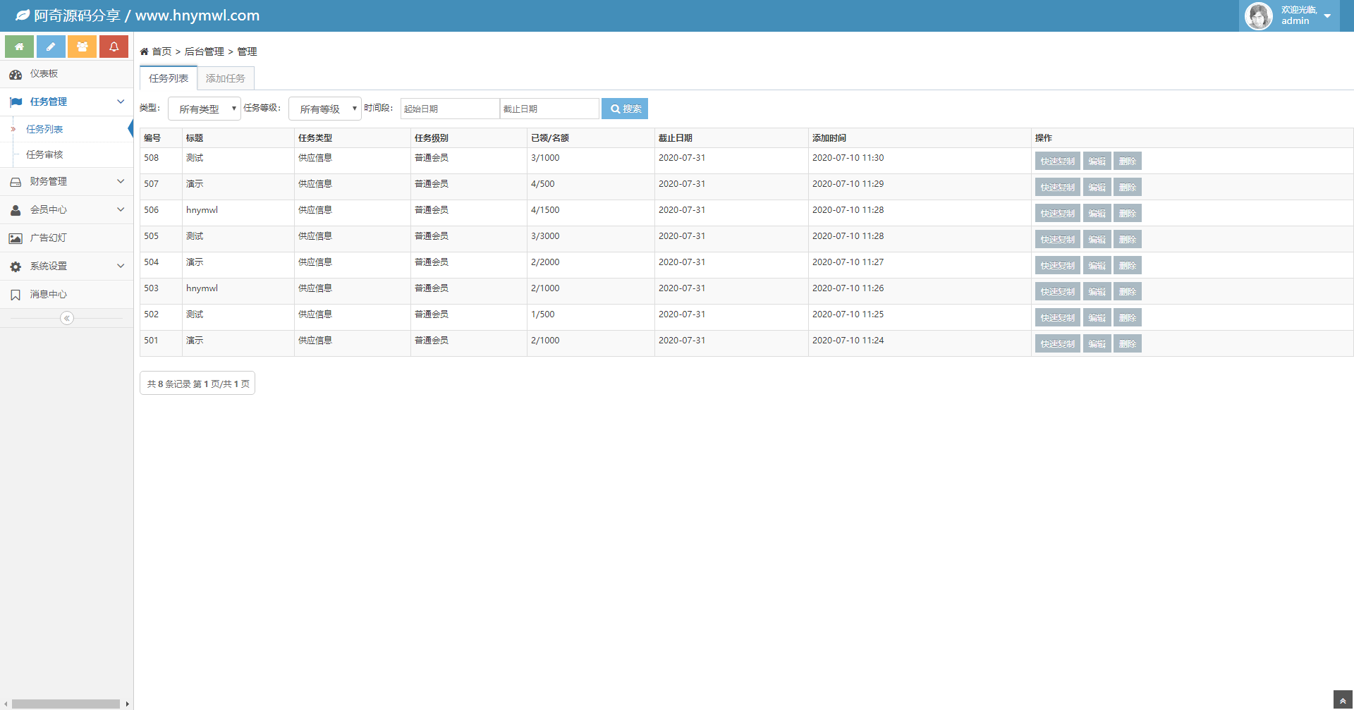Select 任务审核 in the sidebar submenu

coord(44,155)
